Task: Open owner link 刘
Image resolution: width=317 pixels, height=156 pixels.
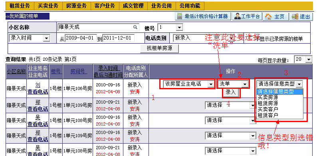Action: point(38,85)
